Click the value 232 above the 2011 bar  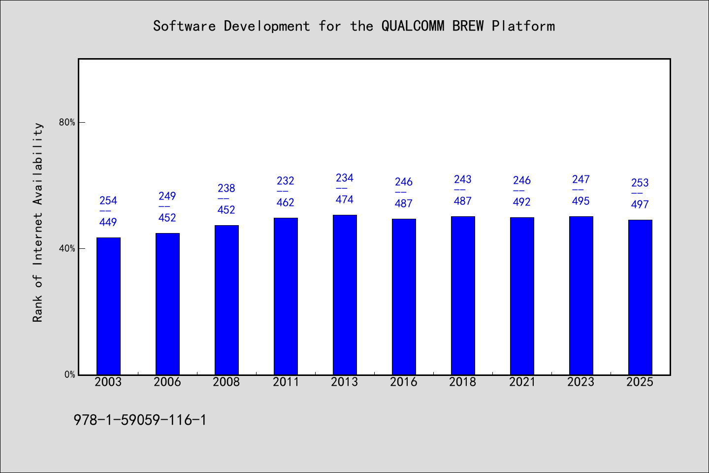pyautogui.click(x=286, y=181)
